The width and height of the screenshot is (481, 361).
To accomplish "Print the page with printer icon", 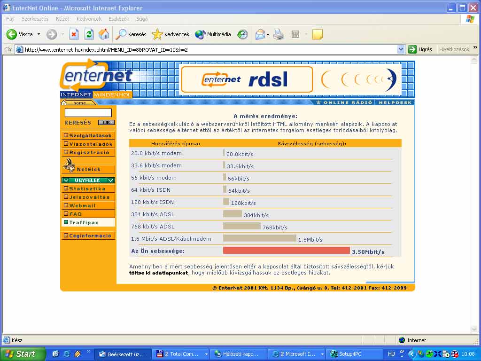I will coord(279,34).
